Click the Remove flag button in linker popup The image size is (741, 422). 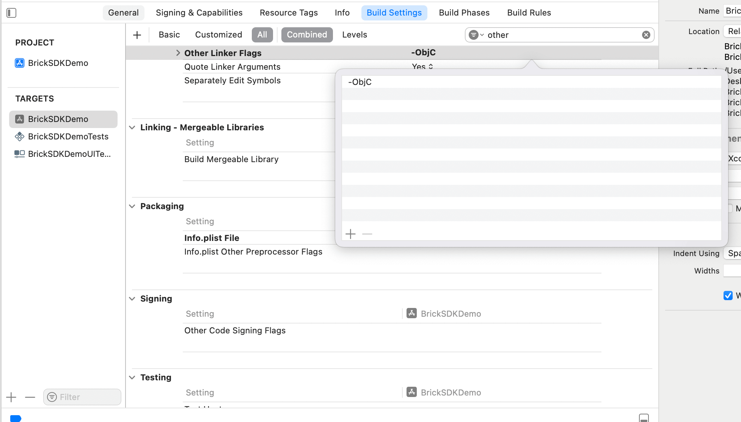click(x=367, y=234)
